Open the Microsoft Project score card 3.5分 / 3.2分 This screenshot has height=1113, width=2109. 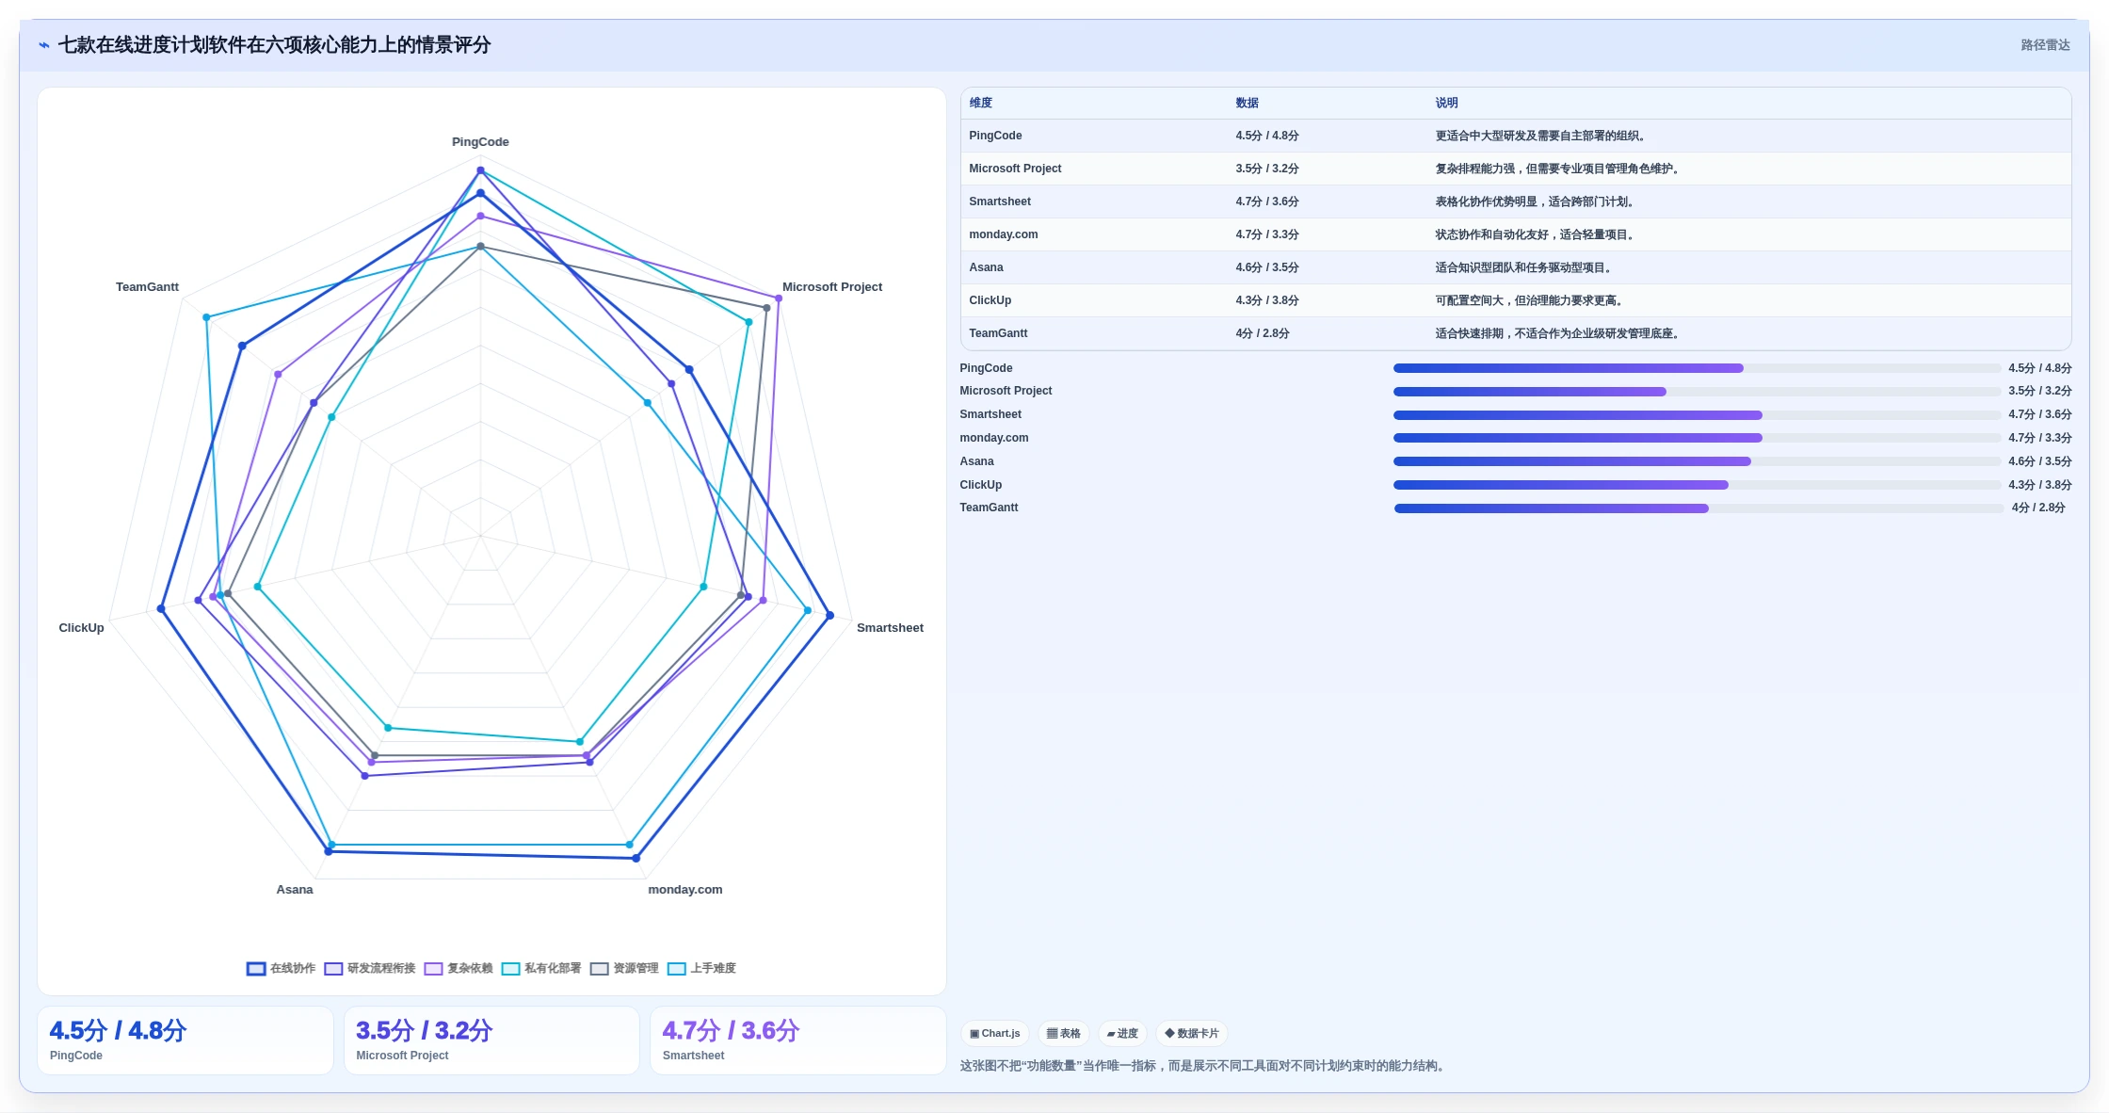click(x=491, y=1040)
